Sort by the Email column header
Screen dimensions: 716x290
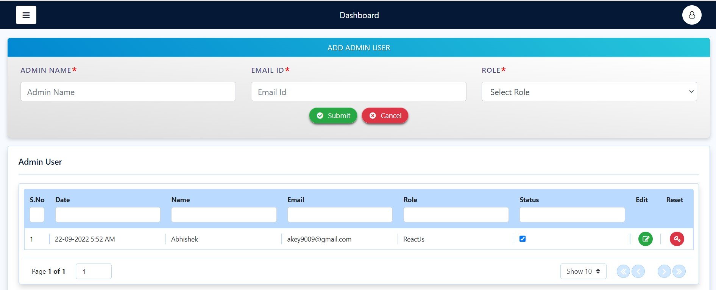click(296, 200)
